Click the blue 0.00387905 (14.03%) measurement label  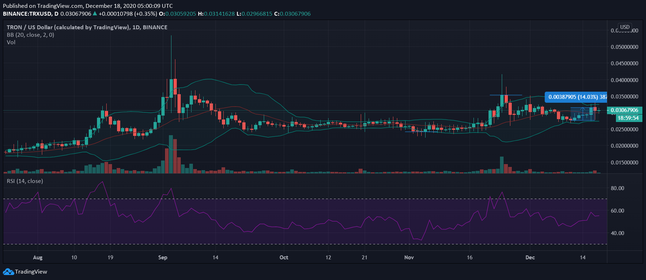click(576, 97)
